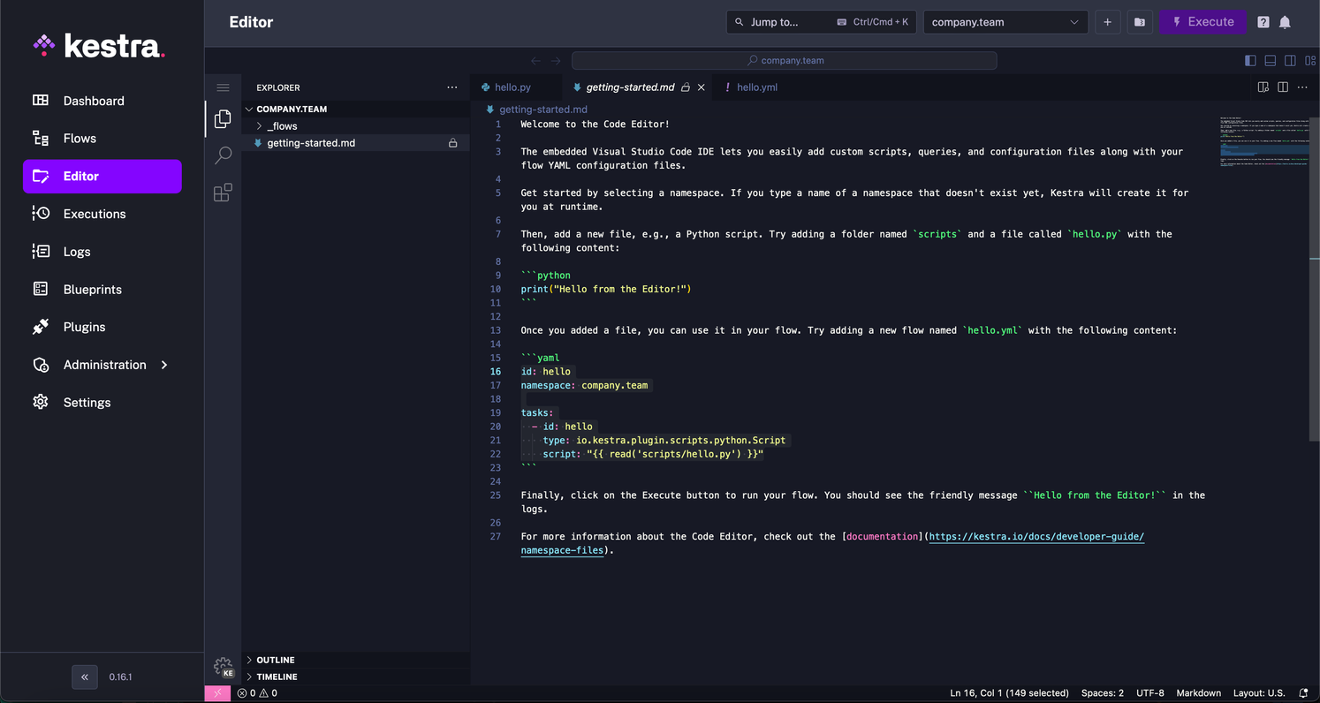Screen dimensions: 1320x703
Task: Click the minimap preview in the editor
Action: coord(1263,141)
